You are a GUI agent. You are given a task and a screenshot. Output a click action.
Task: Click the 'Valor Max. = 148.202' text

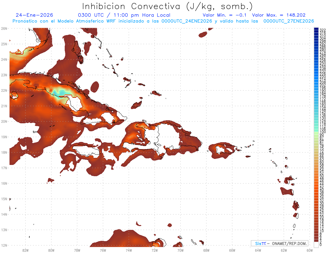[x=279, y=15]
